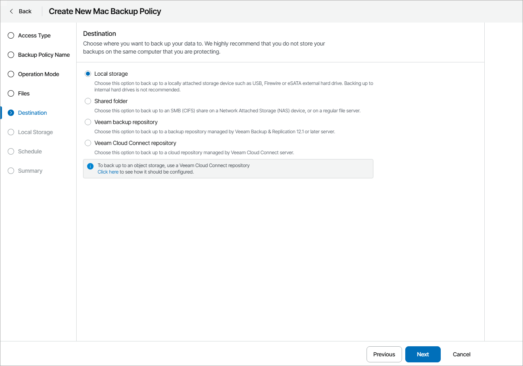Screen dimensions: 523x366
Task: Select the Veeam Cloud Connect repository option
Action: click(88, 143)
